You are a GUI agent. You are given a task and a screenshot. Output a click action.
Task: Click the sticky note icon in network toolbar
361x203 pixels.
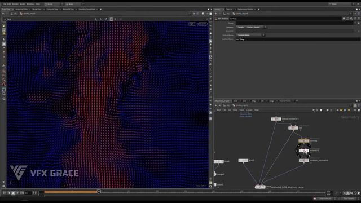pyautogui.click(x=341, y=111)
